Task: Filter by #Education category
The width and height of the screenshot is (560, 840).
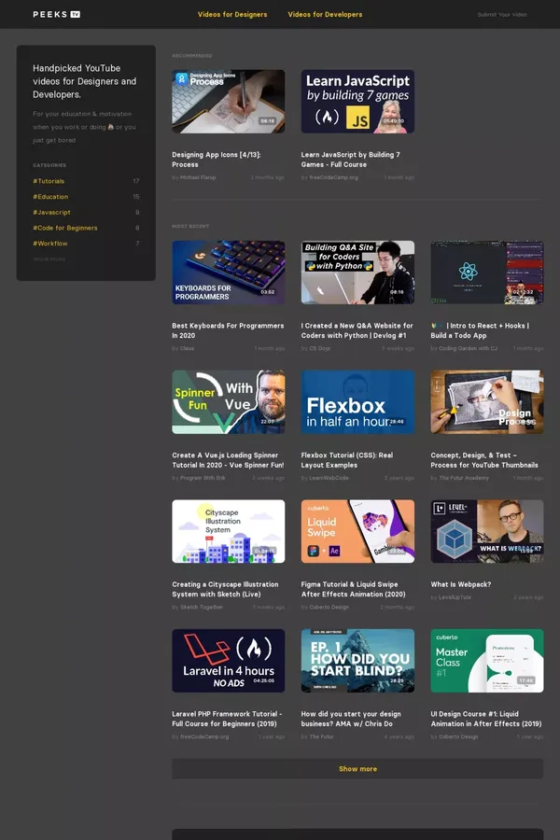Action: click(50, 197)
